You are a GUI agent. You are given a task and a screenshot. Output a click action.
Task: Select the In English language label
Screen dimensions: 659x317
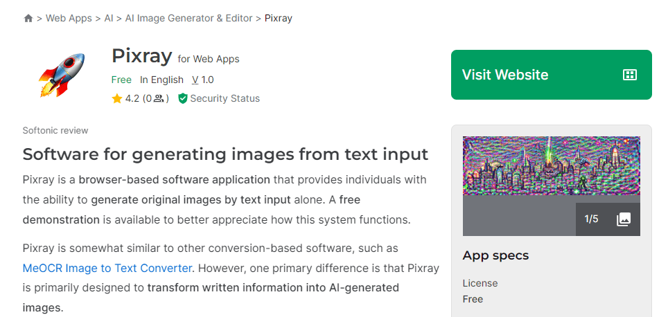(161, 80)
